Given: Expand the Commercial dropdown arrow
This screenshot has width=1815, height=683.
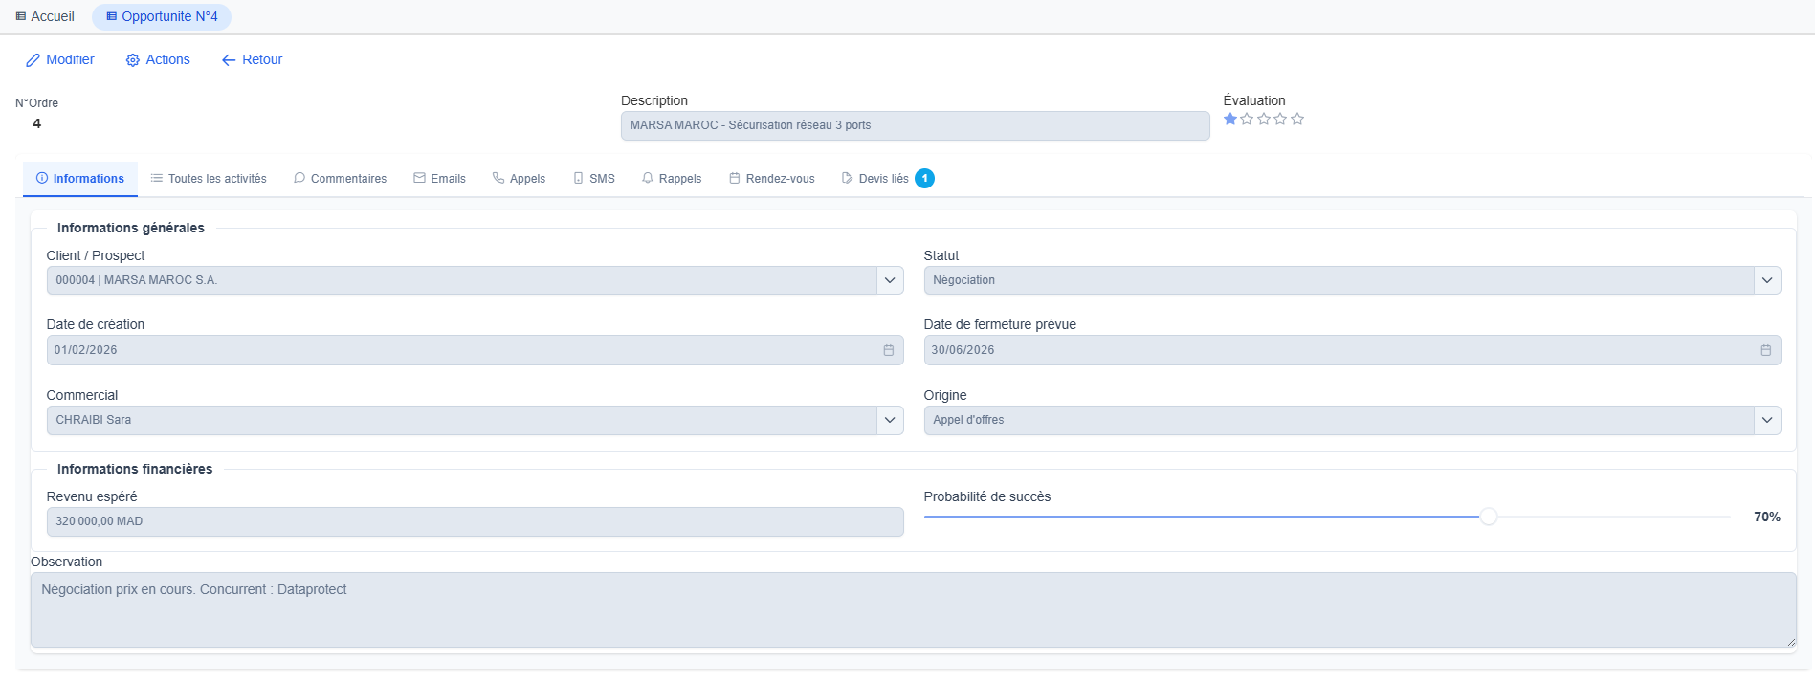Looking at the screenshot, I should point(890,420).
